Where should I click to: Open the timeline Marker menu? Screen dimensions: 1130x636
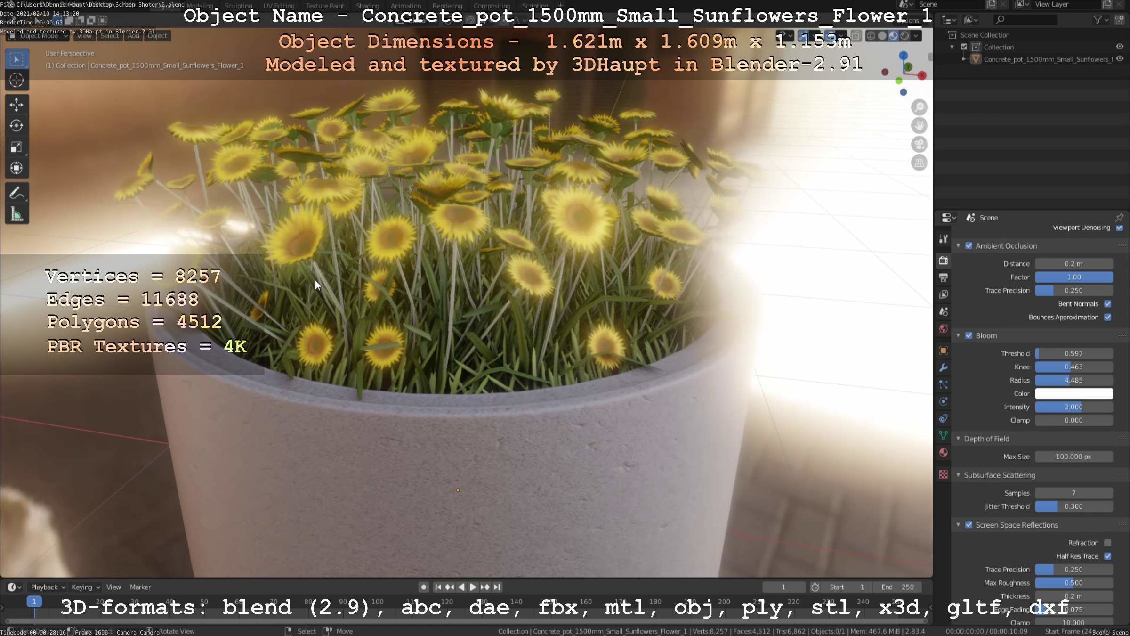tap(140, 587)
